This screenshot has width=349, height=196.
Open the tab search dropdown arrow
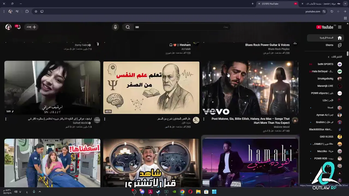point(345,4)
